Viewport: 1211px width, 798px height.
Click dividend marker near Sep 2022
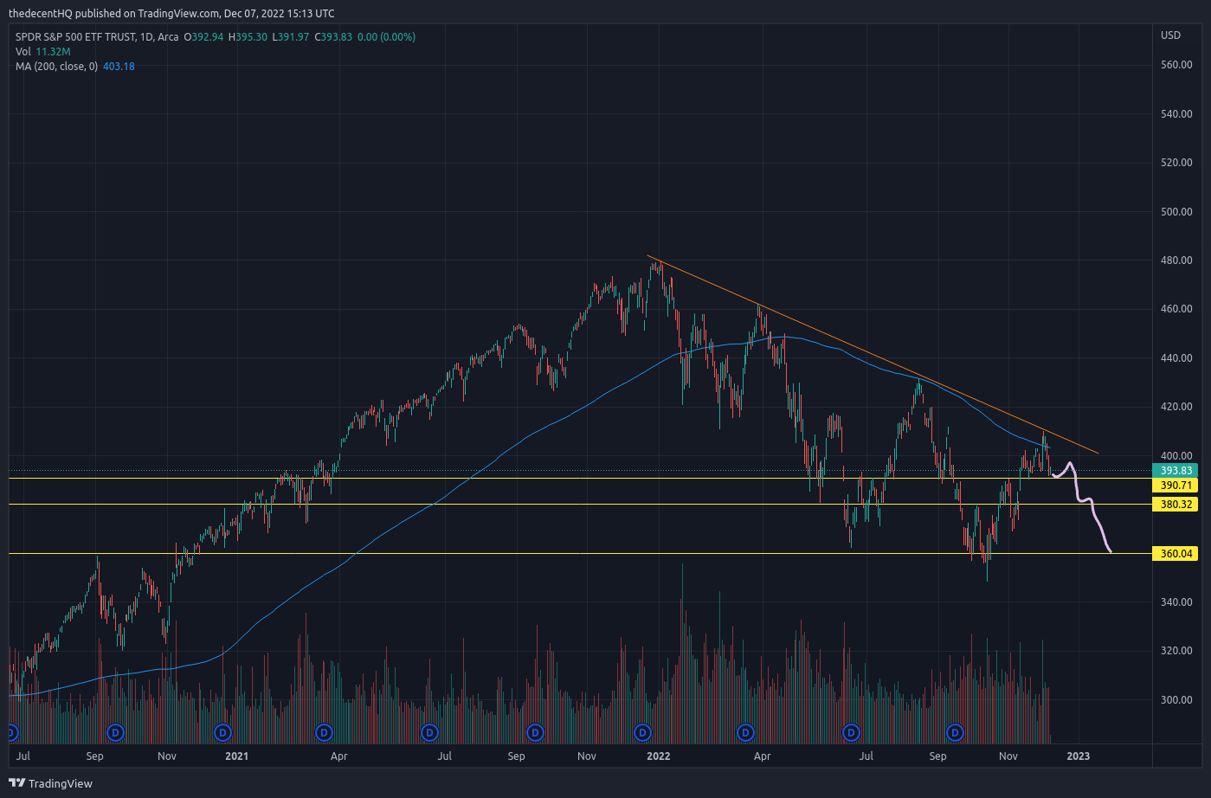pyautogui.click(x=956, y=733)
